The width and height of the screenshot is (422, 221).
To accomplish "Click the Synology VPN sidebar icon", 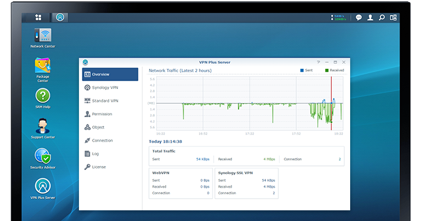I will click(87, 88).
